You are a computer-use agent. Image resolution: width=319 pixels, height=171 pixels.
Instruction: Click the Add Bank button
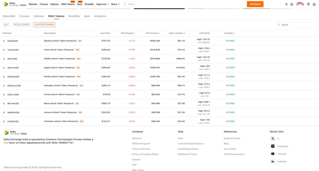[255, 4]
